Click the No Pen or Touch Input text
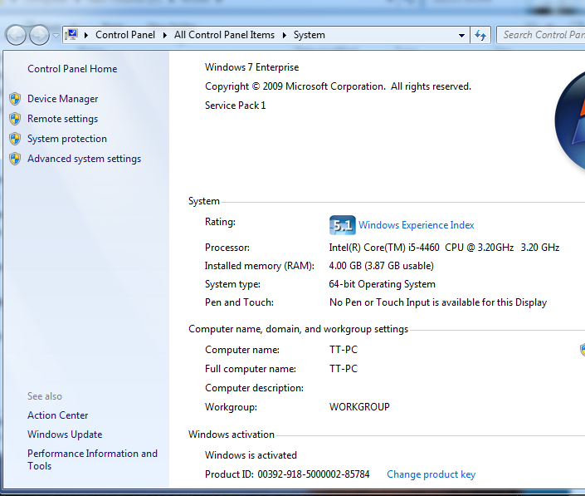585x496 pixels. click(438, 302)
